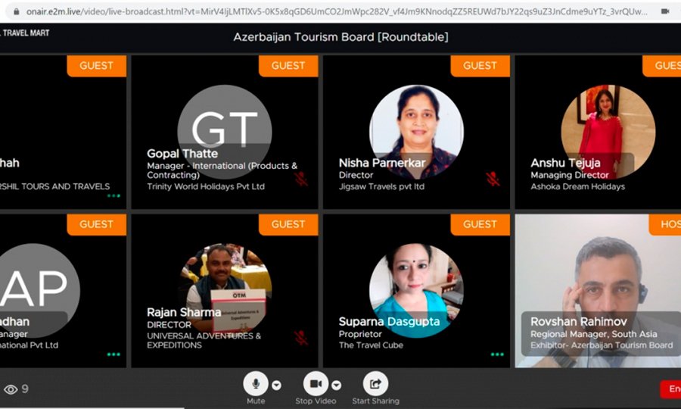Click Nisha Parnerkar's muted microphone icon
Screen dimensions: 681x409
click(x=493, y=179)
